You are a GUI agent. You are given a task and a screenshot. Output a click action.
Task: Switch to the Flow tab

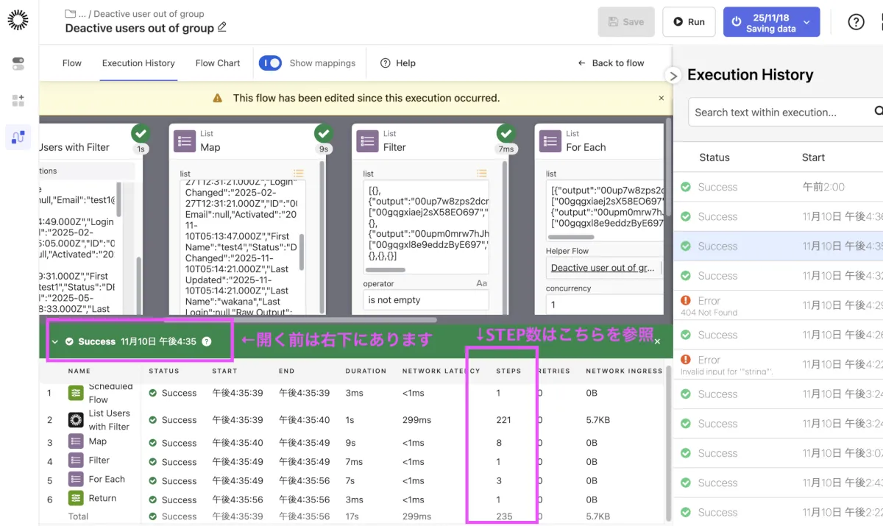[x=72, y=63]
